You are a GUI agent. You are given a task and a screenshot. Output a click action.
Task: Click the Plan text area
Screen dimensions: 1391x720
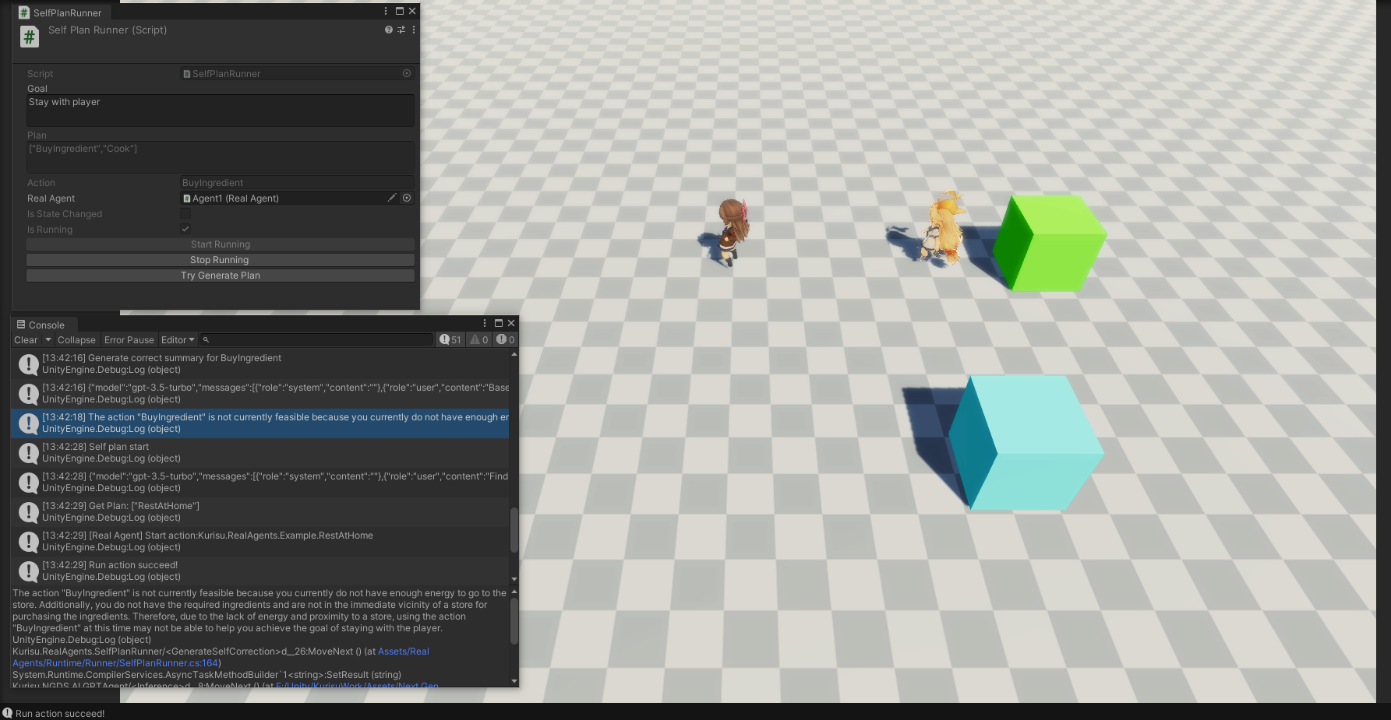(221, 157)
